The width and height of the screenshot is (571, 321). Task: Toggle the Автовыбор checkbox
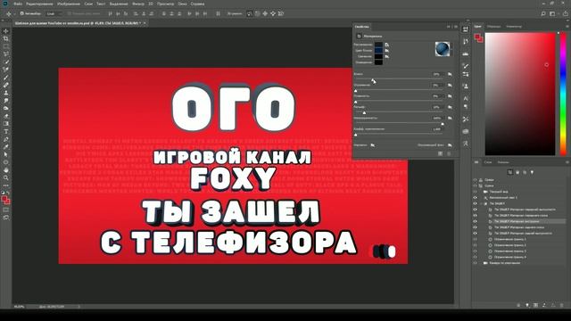[x=21, y=14]
